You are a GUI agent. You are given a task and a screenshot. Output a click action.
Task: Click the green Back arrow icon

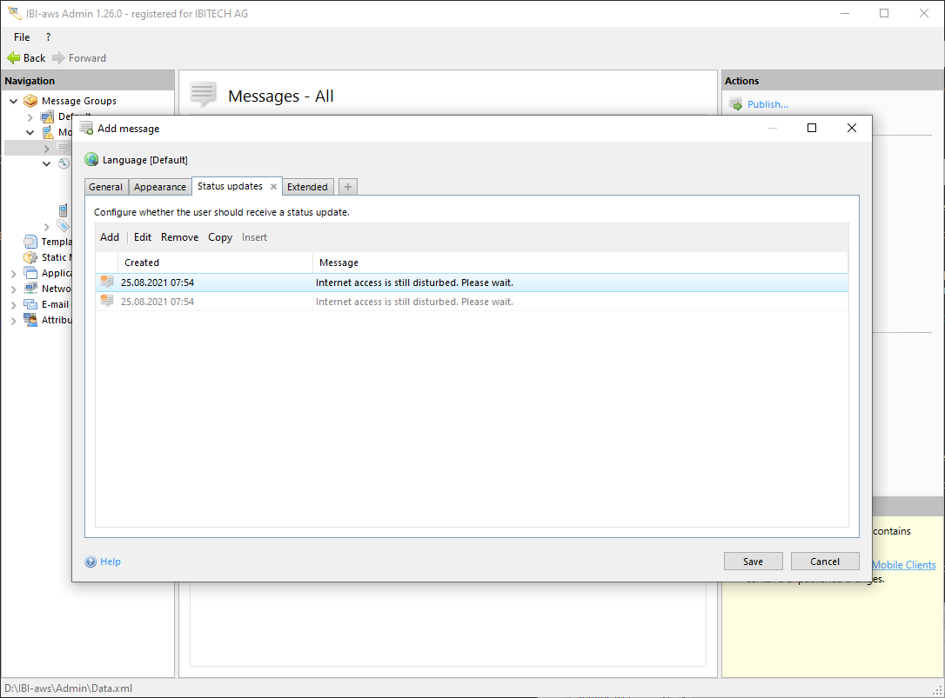(x=13, y=58)
